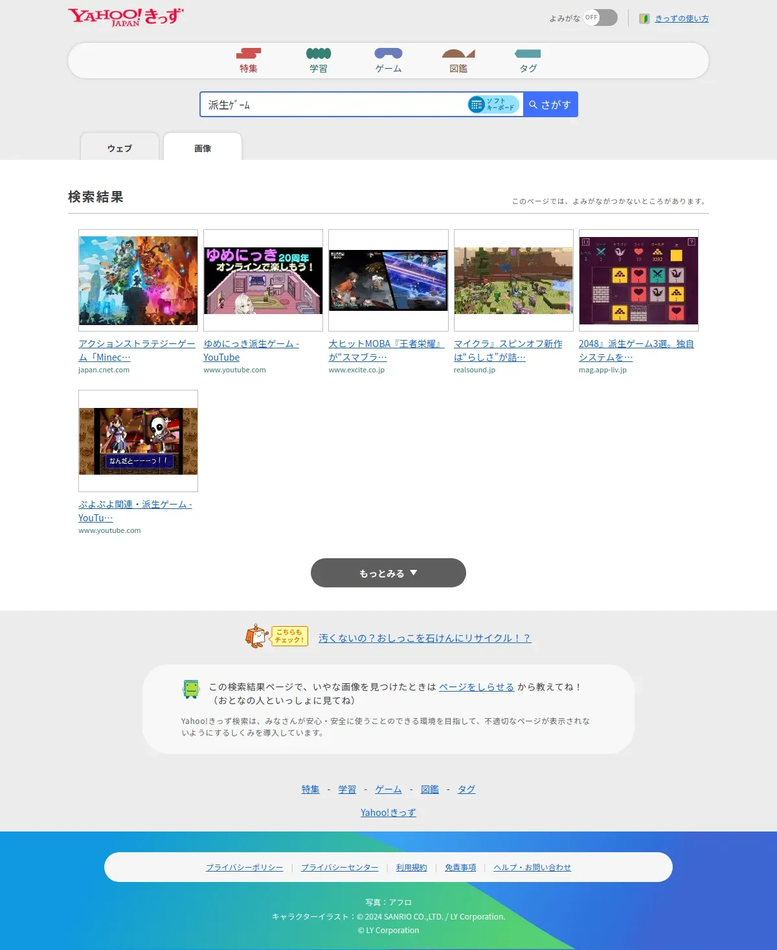Open the footer Yahoo!きっず link

point(388,813)
